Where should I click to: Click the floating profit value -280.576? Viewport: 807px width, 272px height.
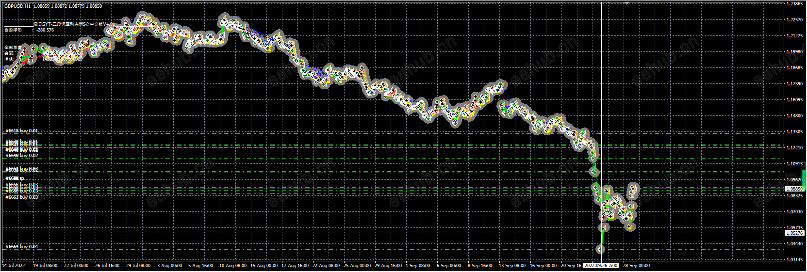click(45, 30)
